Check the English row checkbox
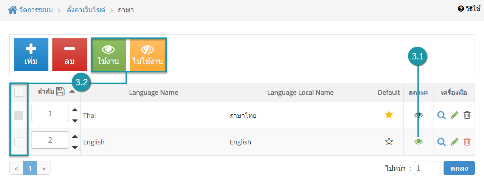 coord(19,142)
